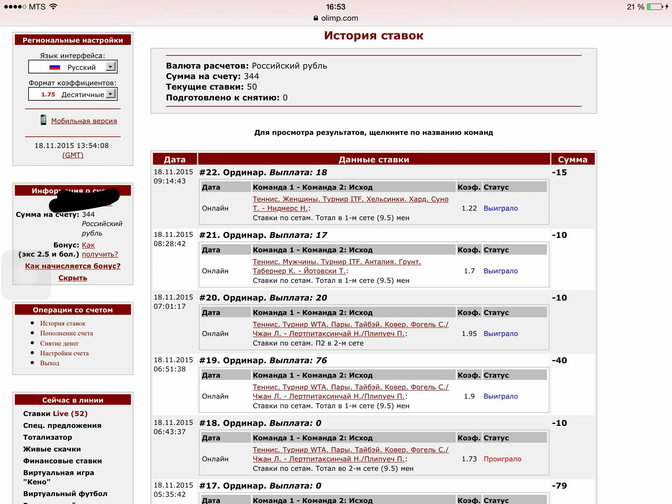Tap the phone icon beside Мобильная версия

pos(43,120)
